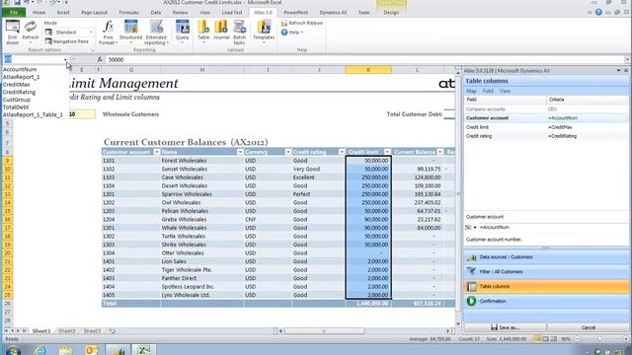Viewport: 632px width, 355px height.
Task: Click the CNY currency cell
Action: [x=268, y=219]
